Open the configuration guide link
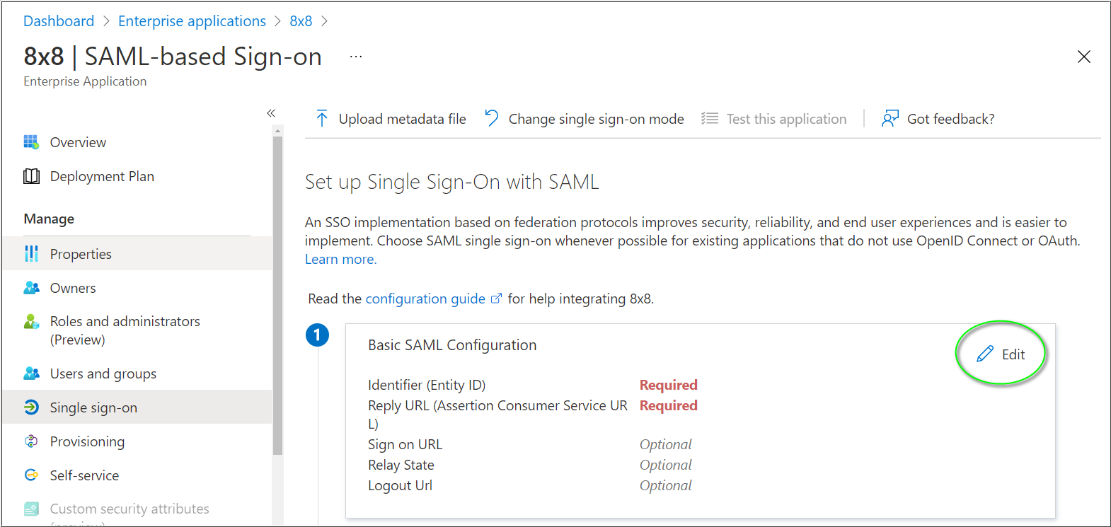The image size is (1111, 527). pos(425,299)
